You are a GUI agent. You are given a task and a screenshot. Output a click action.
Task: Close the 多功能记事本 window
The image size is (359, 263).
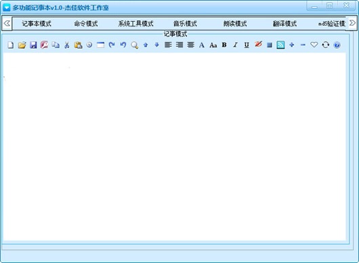click(347, 5)
